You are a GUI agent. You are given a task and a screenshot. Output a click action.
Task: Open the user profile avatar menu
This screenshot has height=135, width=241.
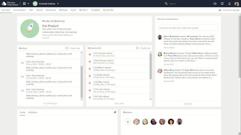click(x=236, y=4)
